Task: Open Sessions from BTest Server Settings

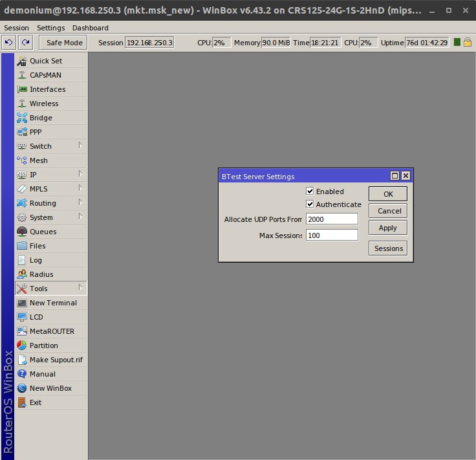Action: click(388, 248)
